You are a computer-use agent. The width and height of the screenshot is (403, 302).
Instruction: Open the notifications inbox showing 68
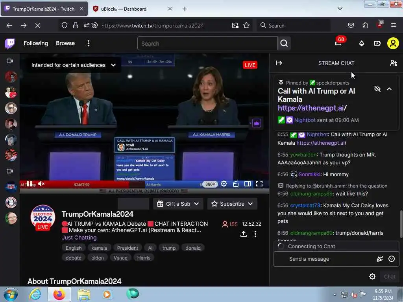pos(338,43)
